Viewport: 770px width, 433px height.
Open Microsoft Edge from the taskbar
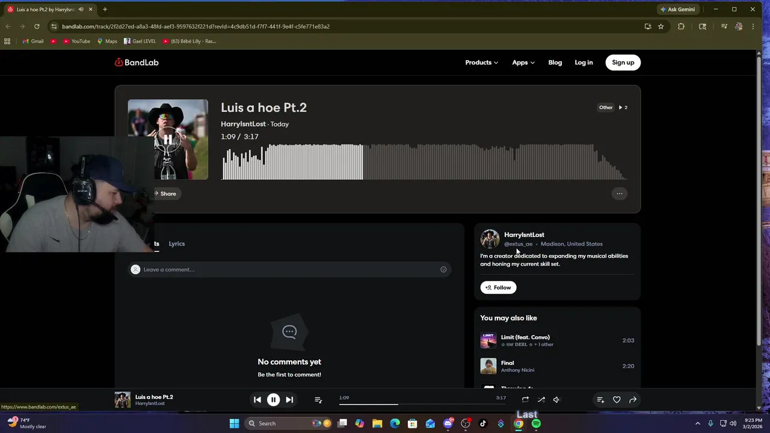(395, 423)
